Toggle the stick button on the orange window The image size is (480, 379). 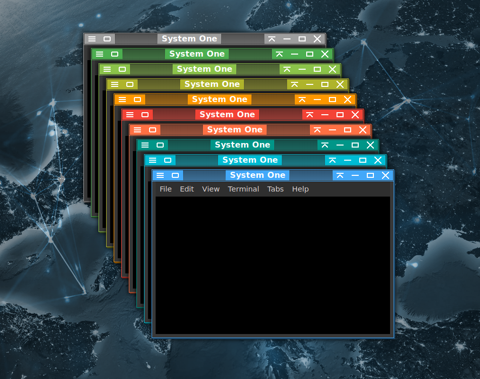point(137,100)
